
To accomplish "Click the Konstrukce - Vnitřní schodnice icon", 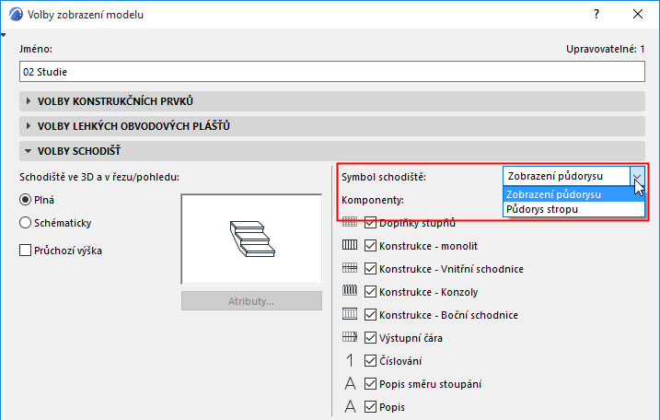I will click(x=350, y=268).
